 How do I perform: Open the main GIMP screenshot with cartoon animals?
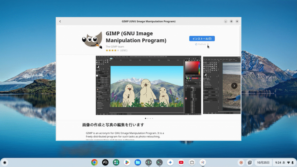tap(148, 86)
